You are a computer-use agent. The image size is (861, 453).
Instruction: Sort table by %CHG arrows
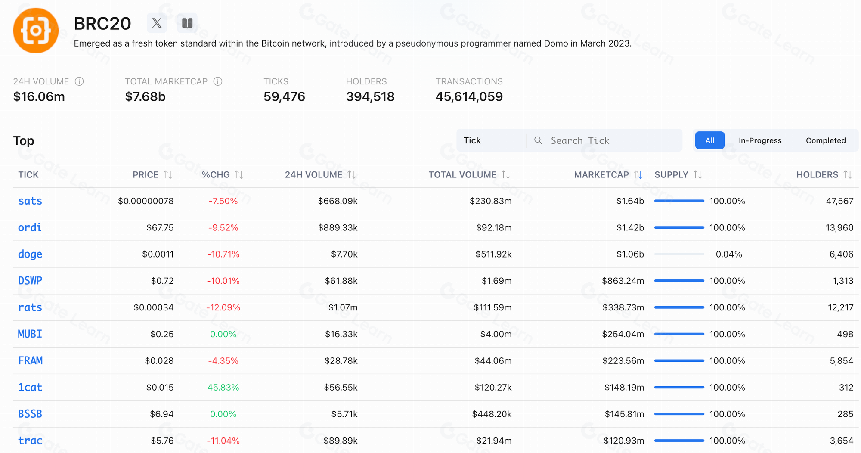click(x=239, y=174)
